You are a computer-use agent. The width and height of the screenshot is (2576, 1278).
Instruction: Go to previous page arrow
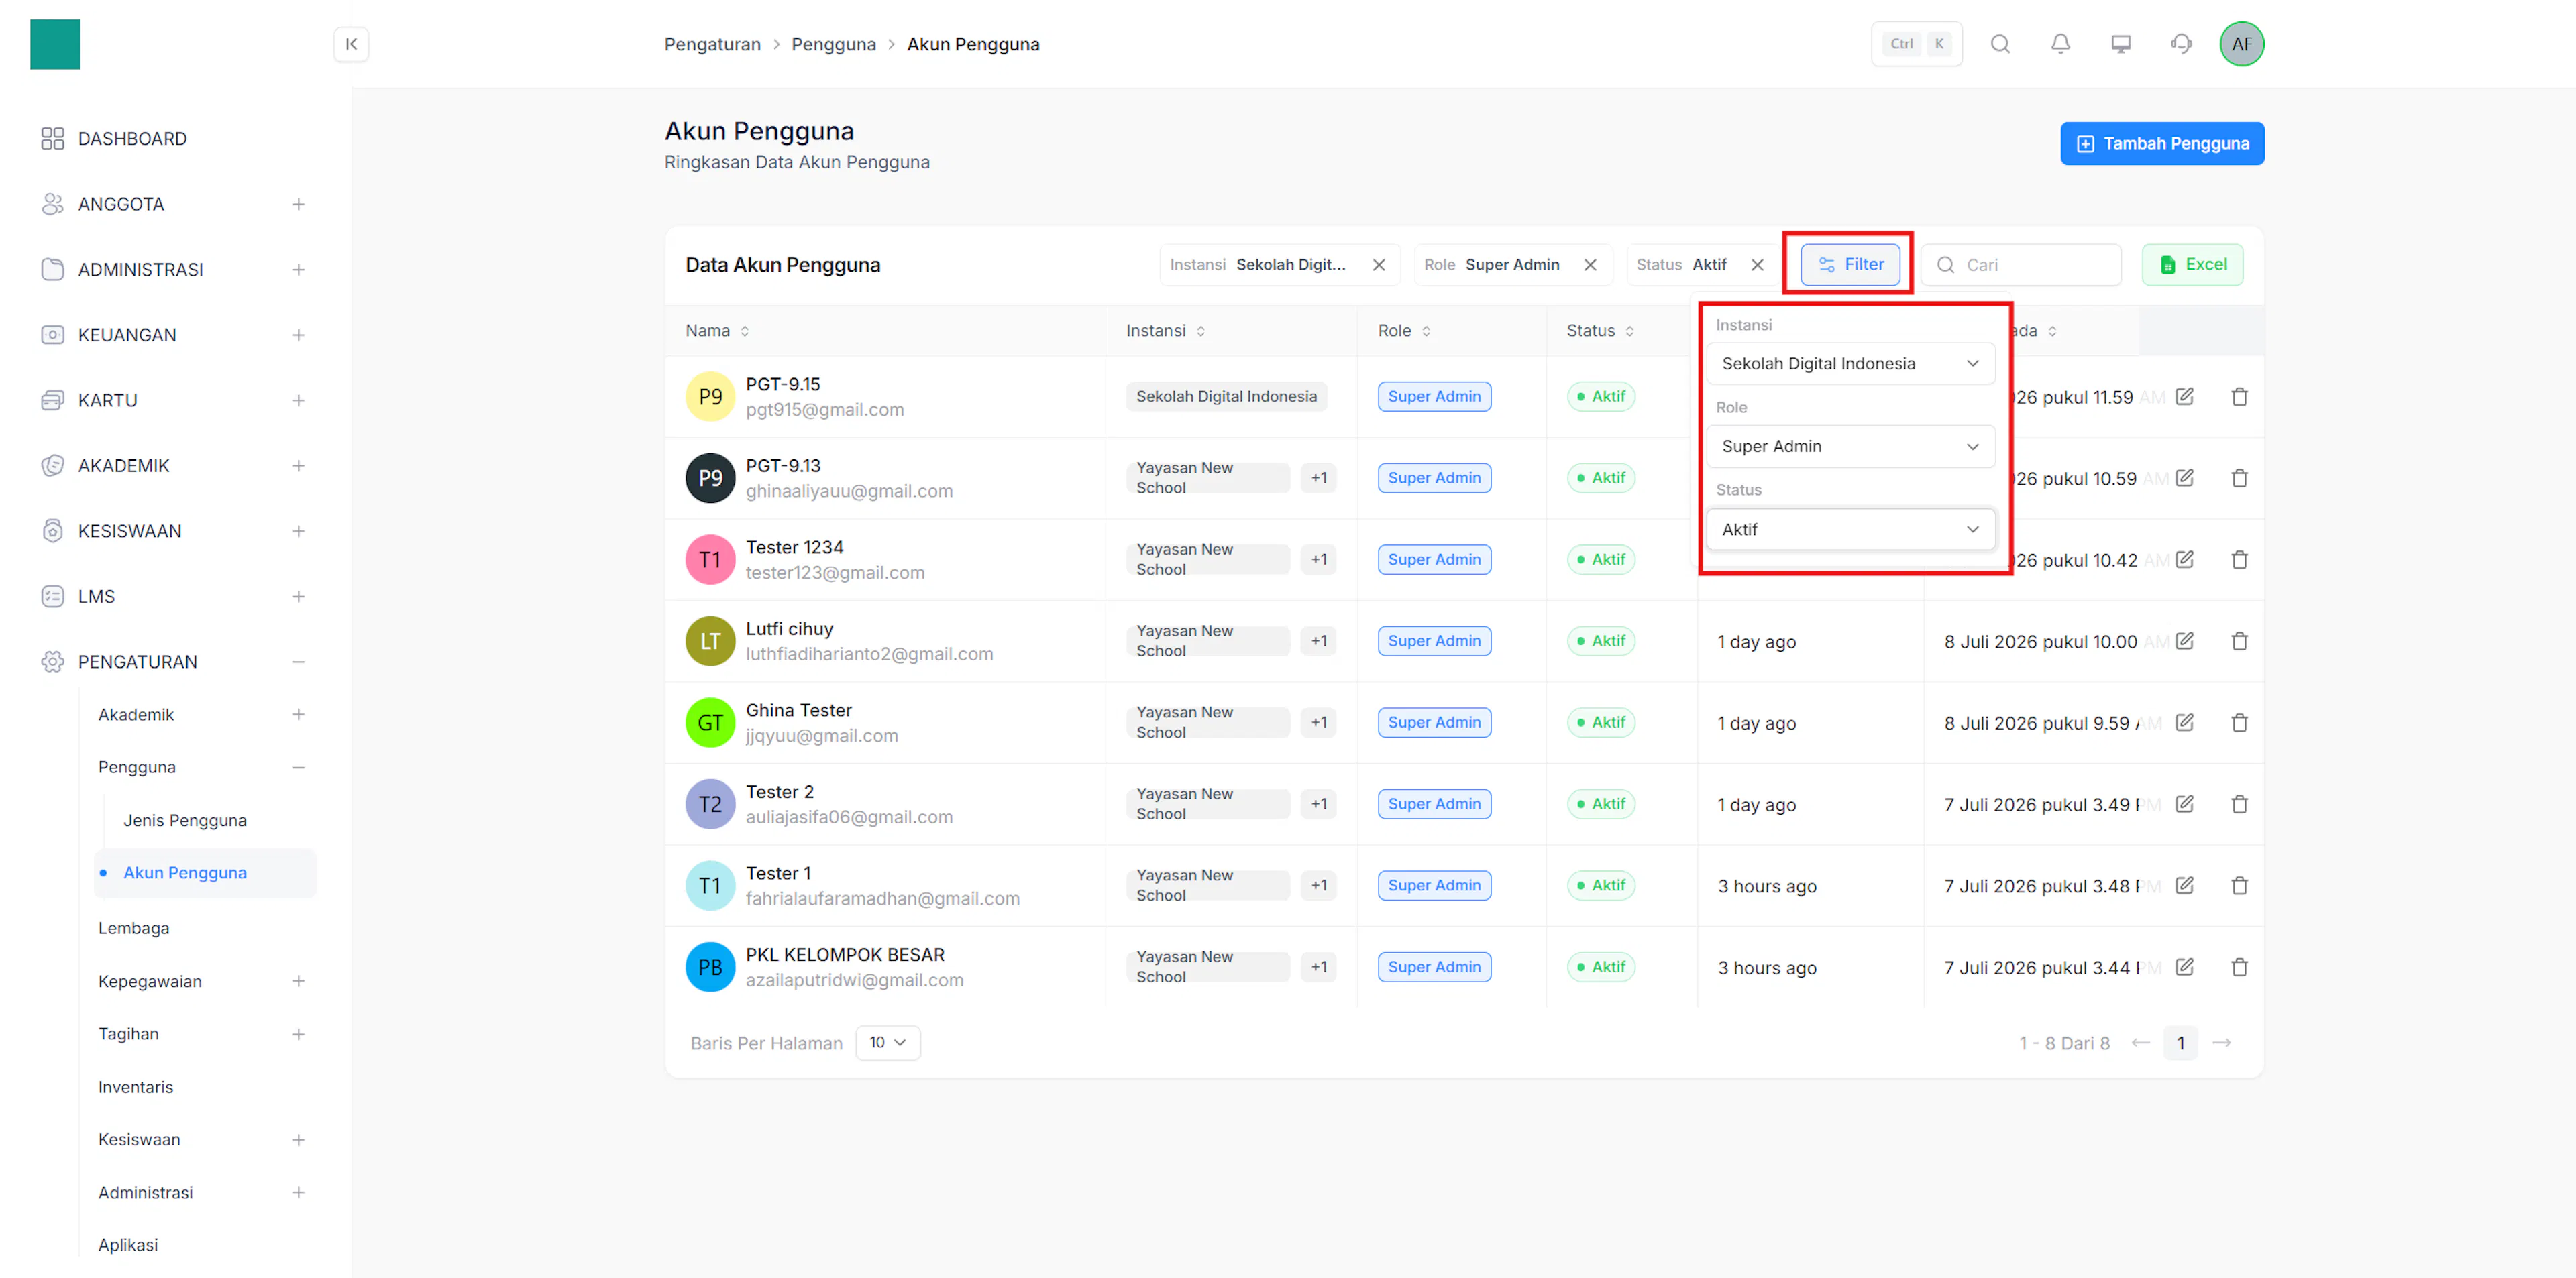2140,1042
